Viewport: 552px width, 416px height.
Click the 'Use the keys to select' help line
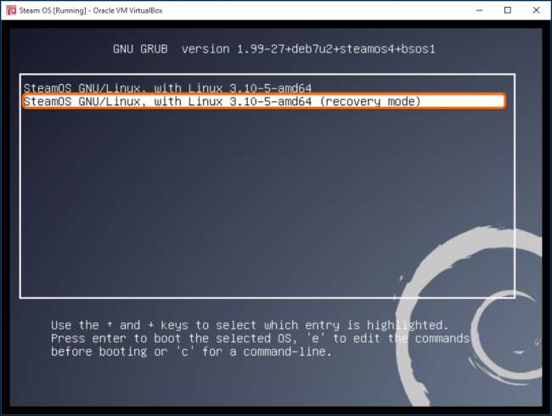coord(250,325)
